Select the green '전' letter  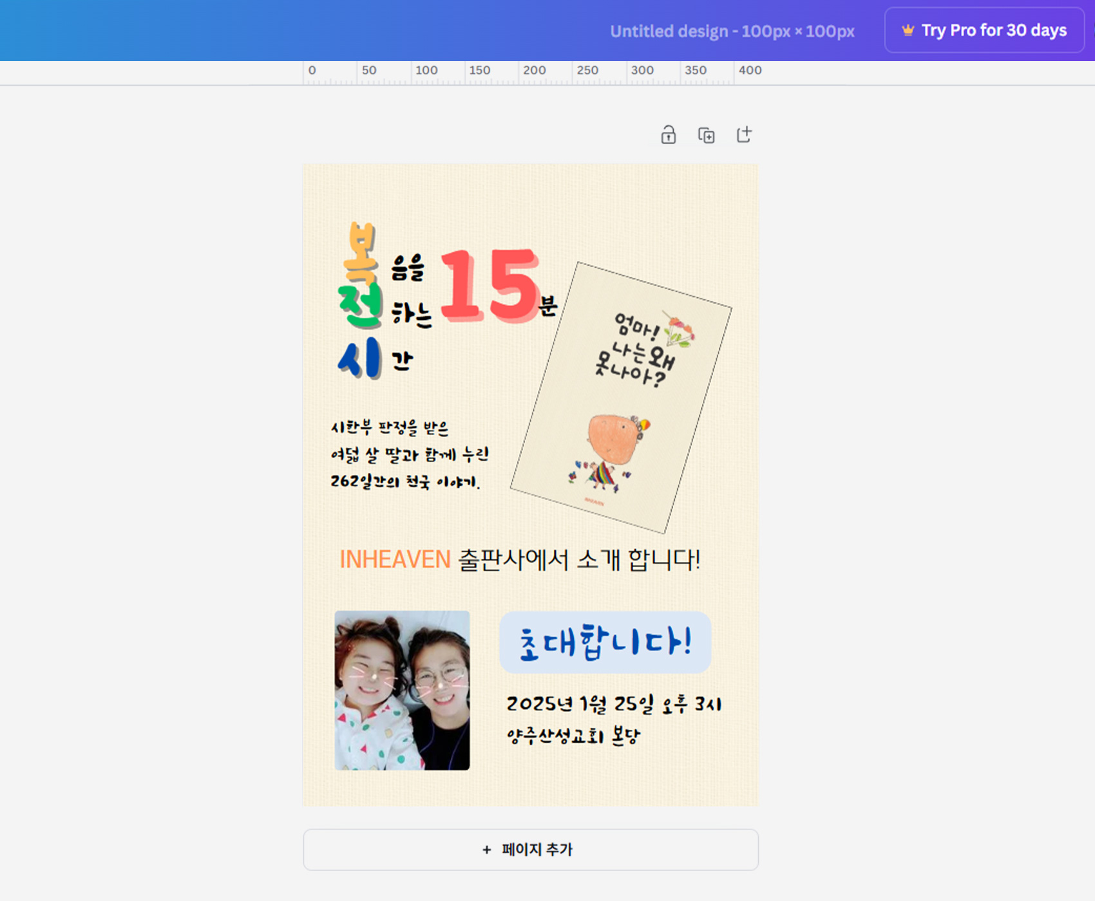[x=361, y=306]
